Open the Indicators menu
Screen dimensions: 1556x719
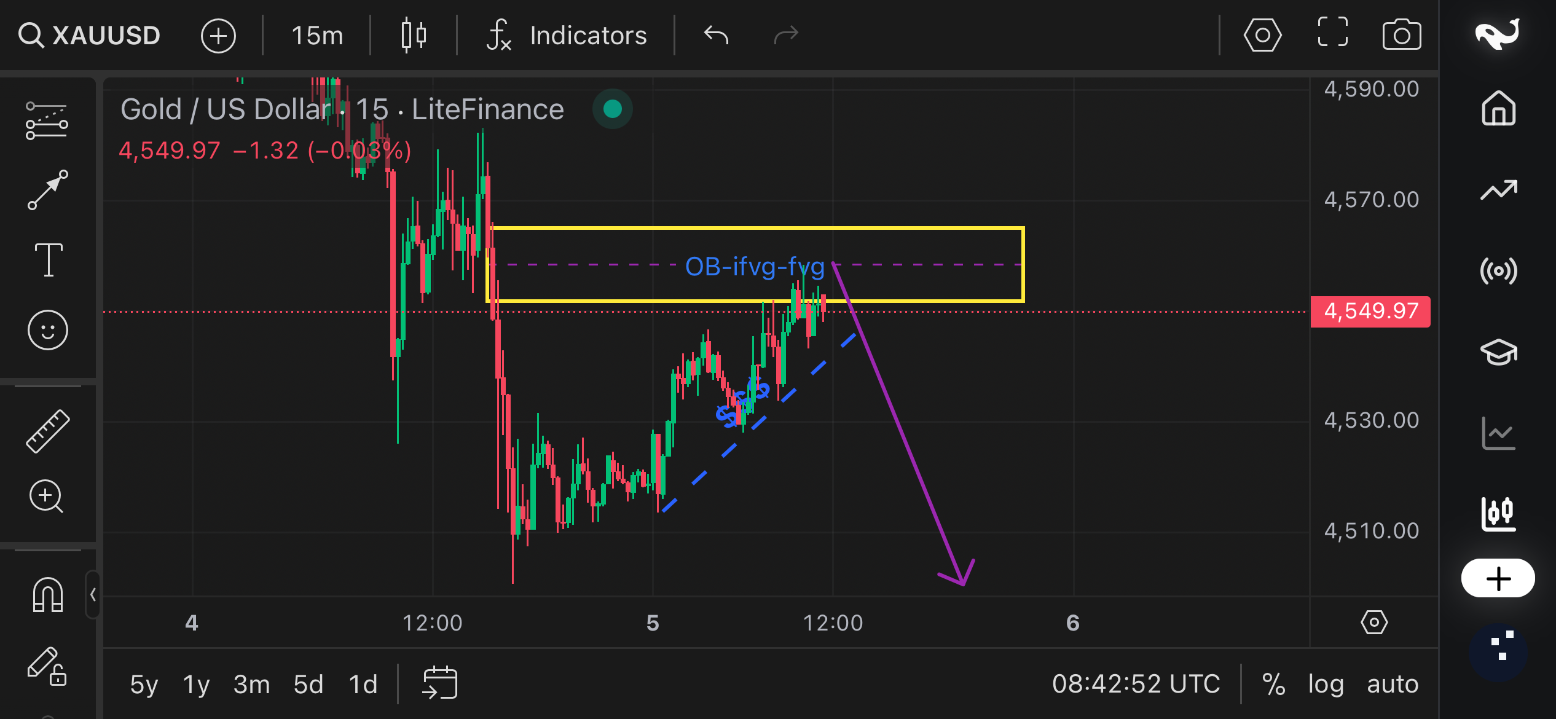point(566,35)
